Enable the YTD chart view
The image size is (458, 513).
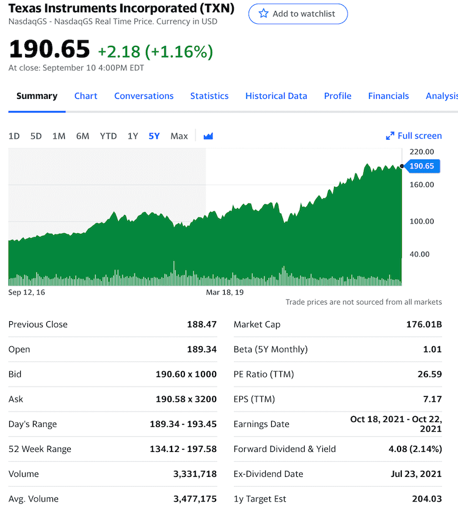[x=108, y=136]
